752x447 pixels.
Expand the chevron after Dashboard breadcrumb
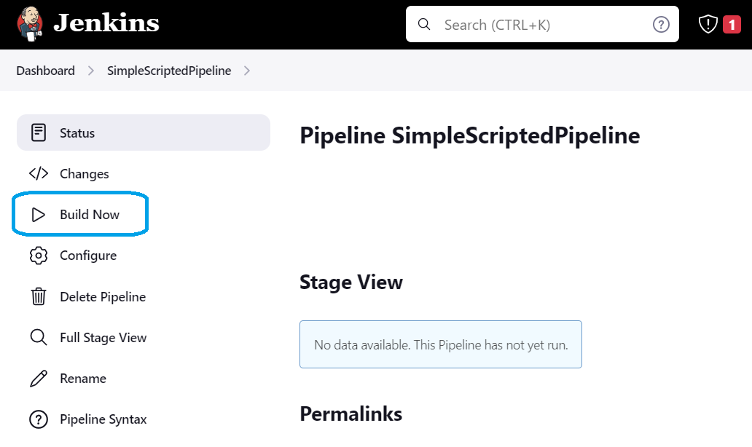coord(90,71)
